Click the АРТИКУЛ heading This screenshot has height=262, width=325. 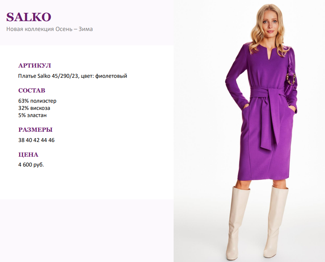[35, 65]
